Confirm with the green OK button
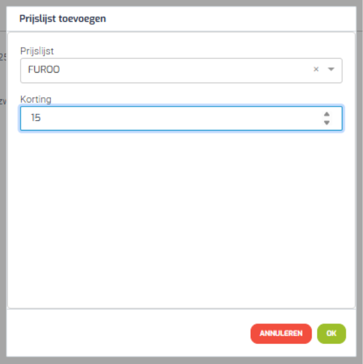The height and width of the screenshot is (364, 363). tap(331, 334)
